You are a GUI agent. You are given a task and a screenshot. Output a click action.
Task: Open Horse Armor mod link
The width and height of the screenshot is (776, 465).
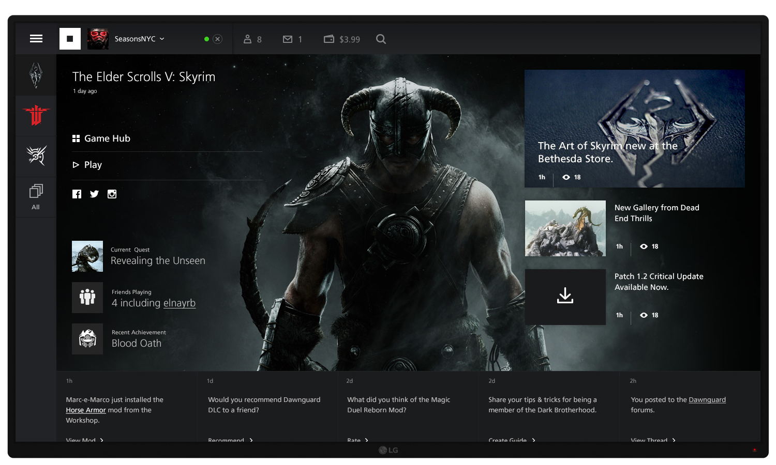86,410
